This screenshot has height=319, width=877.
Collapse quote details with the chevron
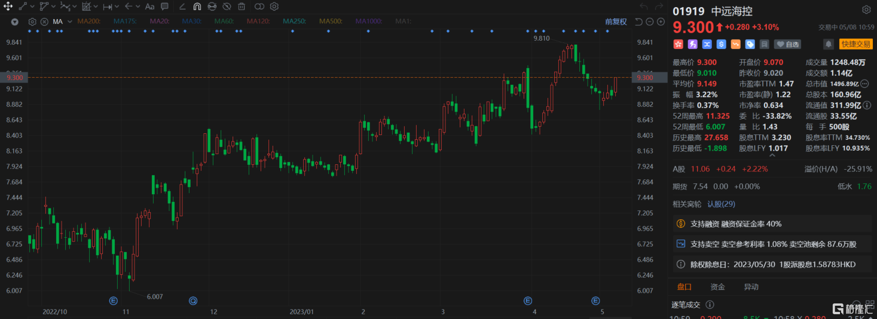tap(772, 157)
